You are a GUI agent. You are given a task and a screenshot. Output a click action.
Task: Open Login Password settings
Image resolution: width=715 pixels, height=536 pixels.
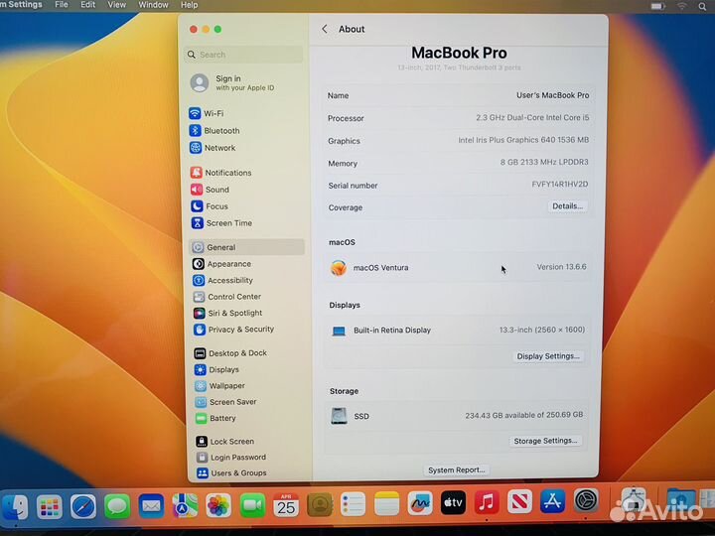point(231,458)
